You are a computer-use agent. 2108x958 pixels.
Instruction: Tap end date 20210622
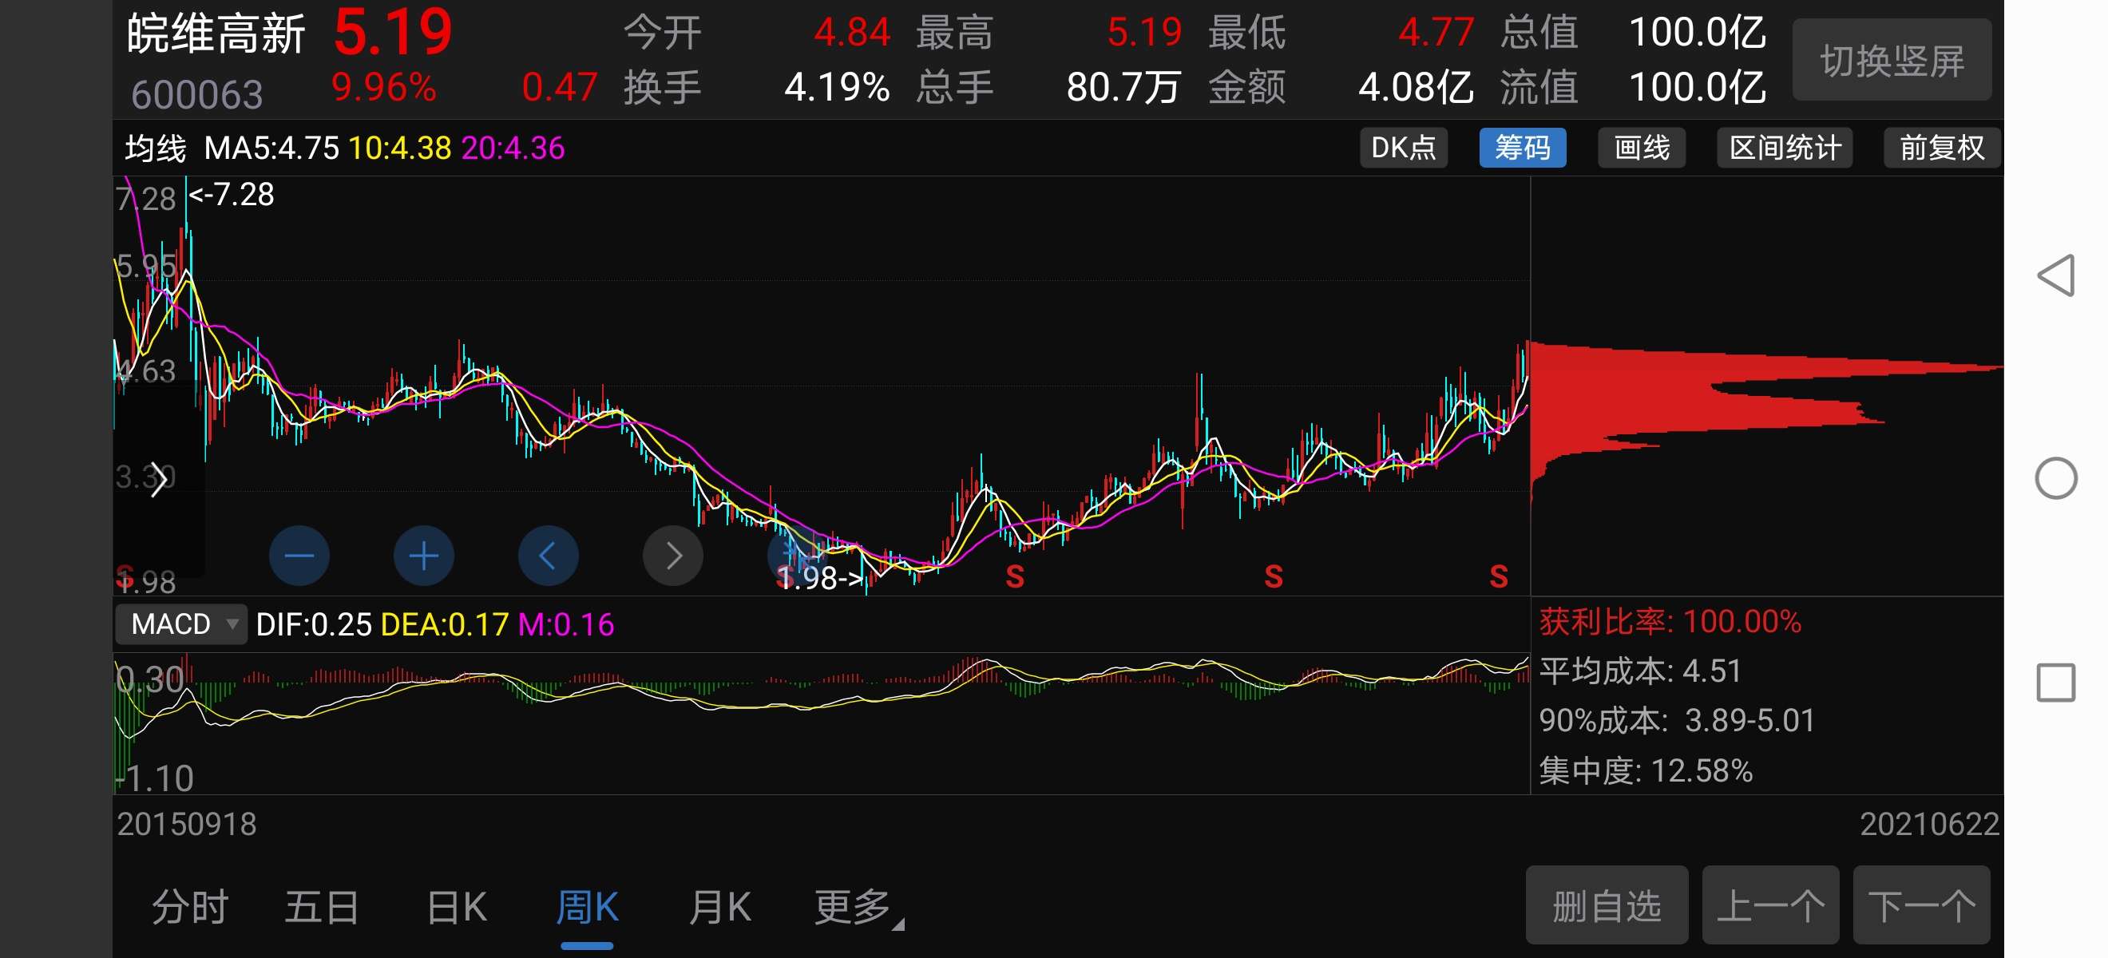tap(1930, 825)
